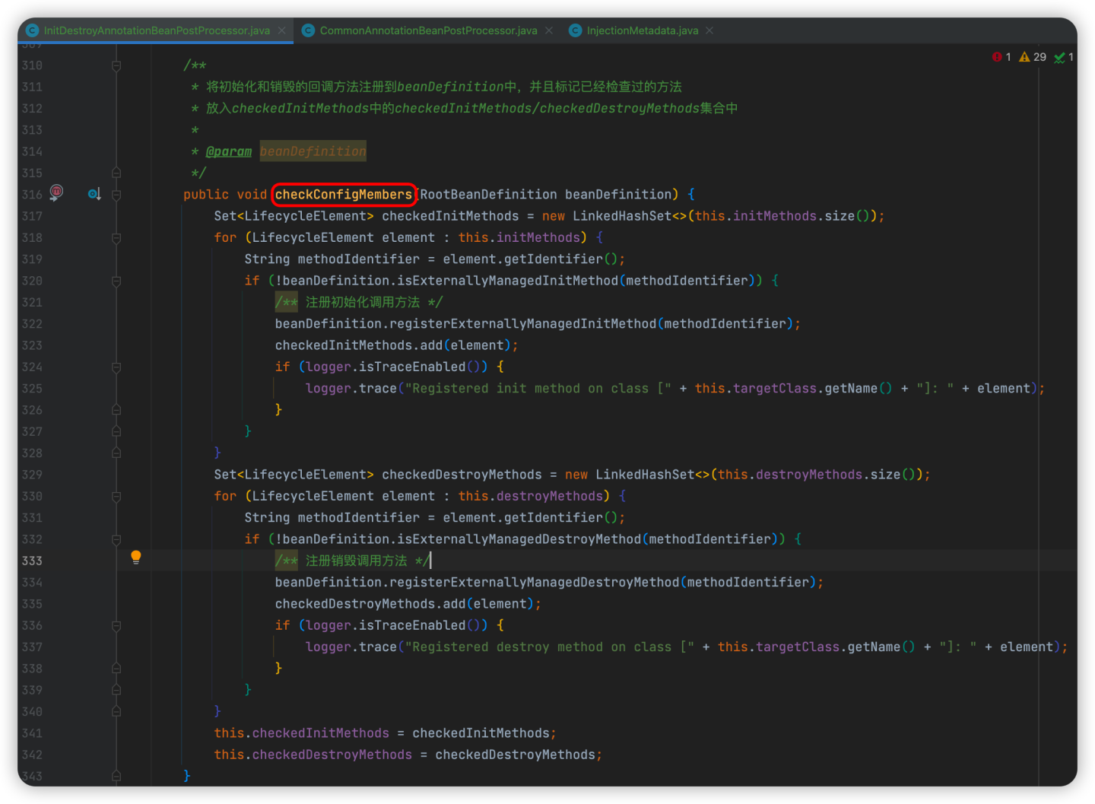This screenshot has height=804, width=1095.
Task: Click the fold end marker on line 343
Action: coord(116,777)
